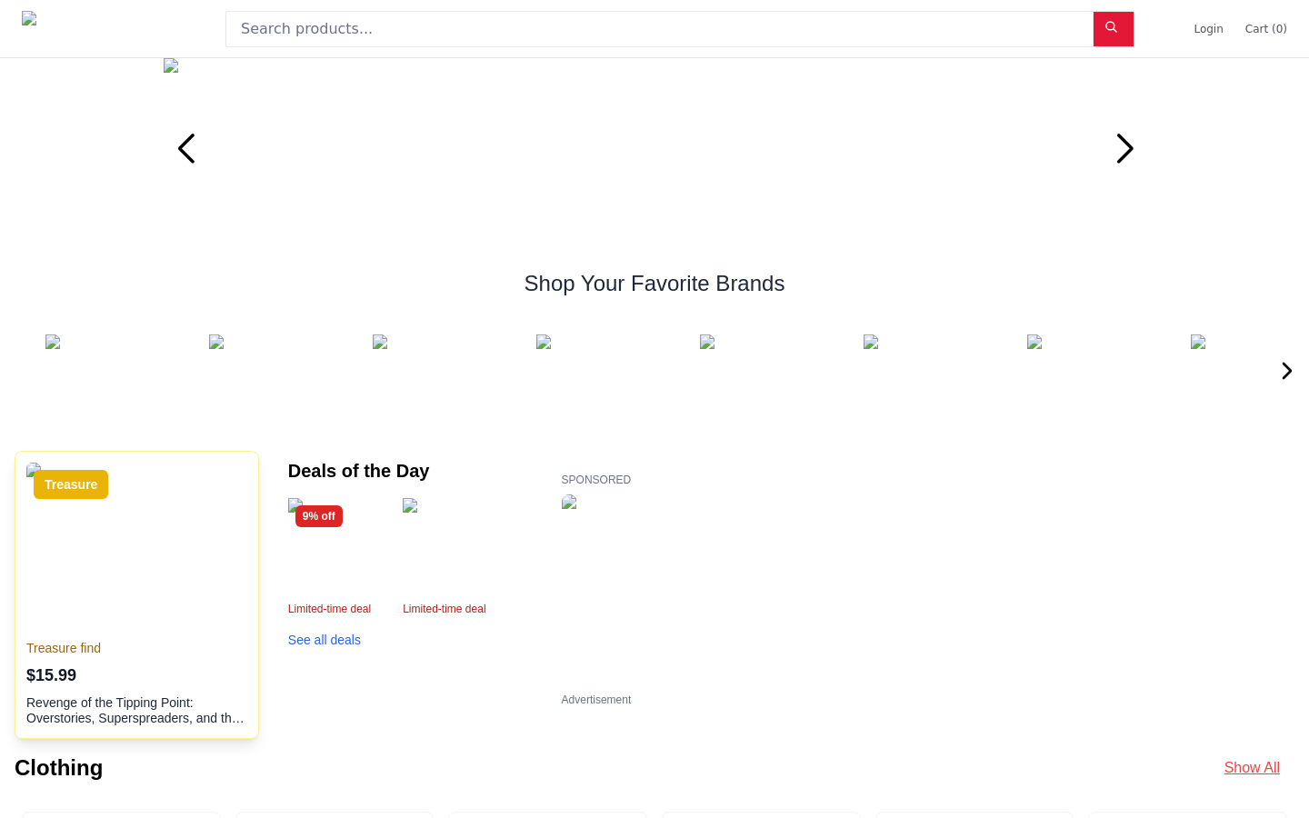
Task: Open the first brand logo thumbnail
Action: click(53, 342)
